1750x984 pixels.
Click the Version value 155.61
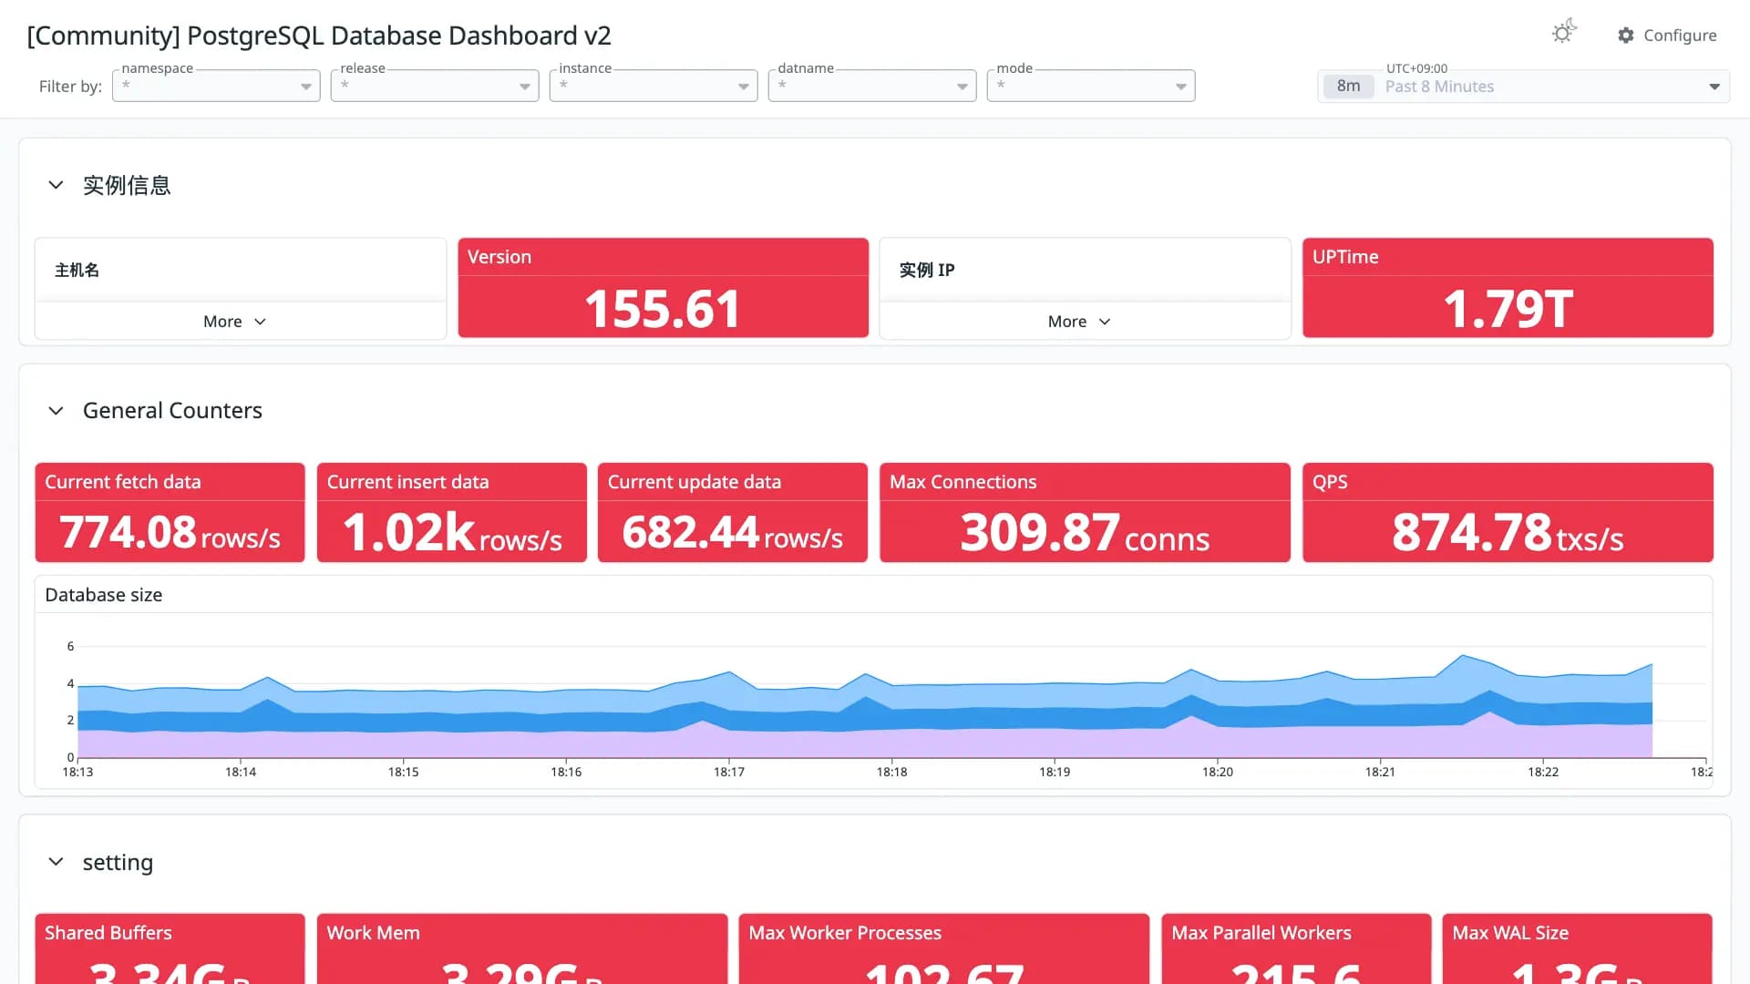663,309
